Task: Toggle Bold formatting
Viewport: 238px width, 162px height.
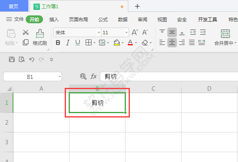Action: click(x=58, y=43)
